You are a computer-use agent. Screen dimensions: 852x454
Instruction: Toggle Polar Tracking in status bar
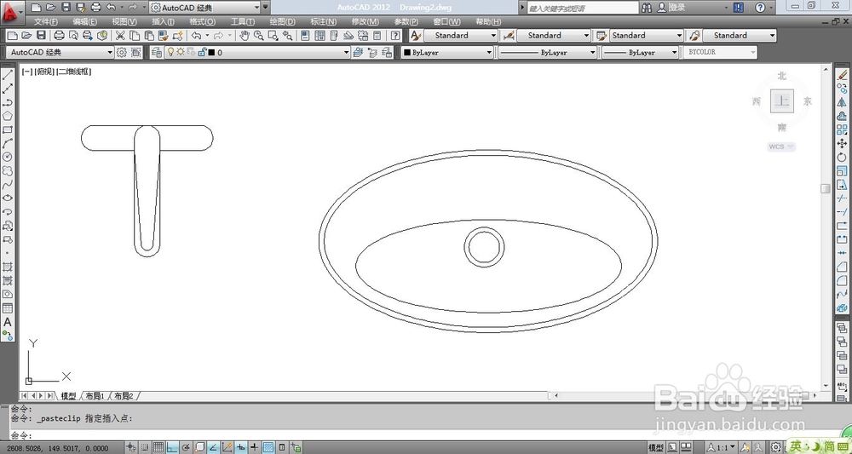point(186,447)
